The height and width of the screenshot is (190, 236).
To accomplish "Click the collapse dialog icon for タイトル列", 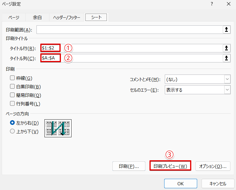I will click(x=226, y=58).
